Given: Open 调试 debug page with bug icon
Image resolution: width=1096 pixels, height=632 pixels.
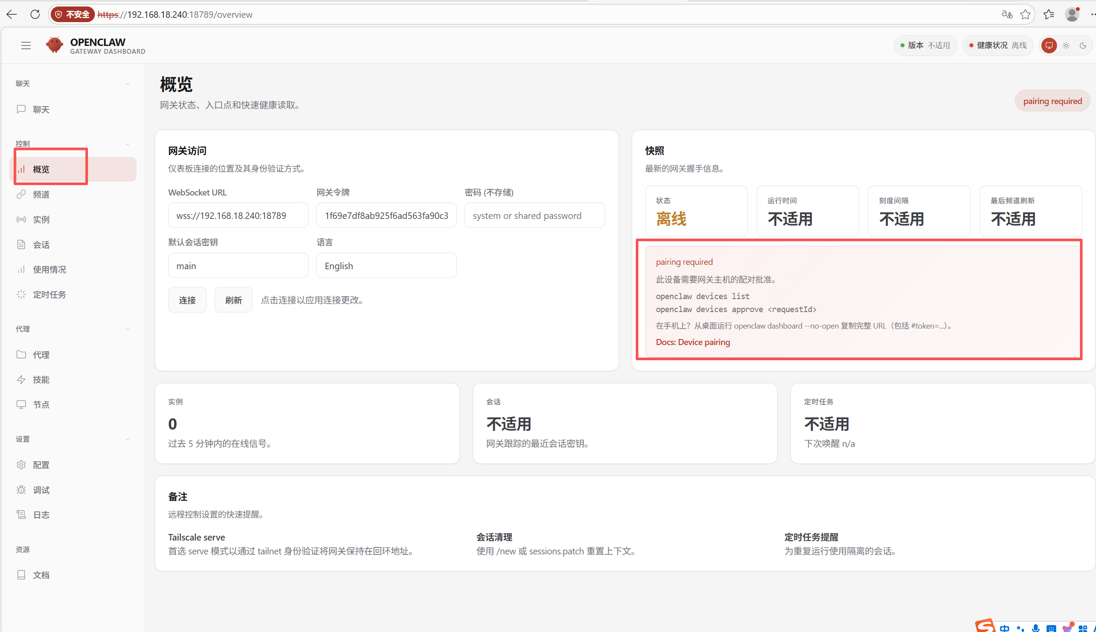Looking at the screenshot, I should (x=41, y=490).
